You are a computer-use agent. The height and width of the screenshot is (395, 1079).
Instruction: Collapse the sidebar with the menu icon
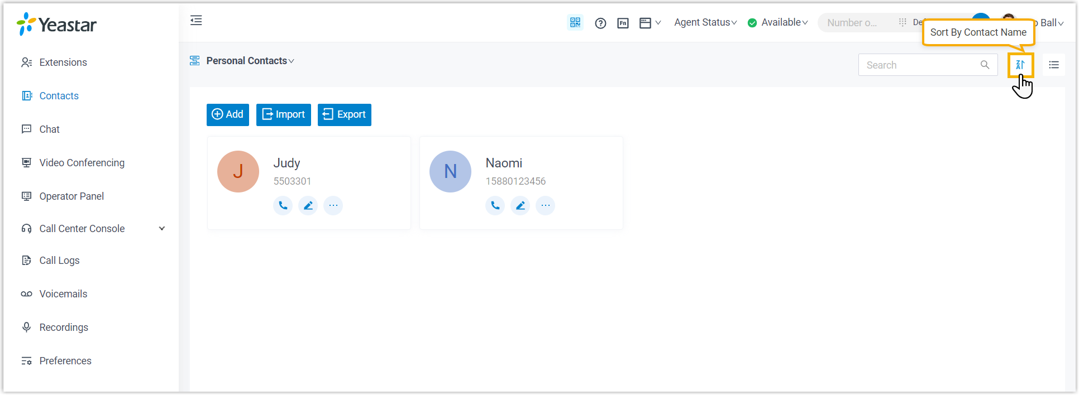196,21
